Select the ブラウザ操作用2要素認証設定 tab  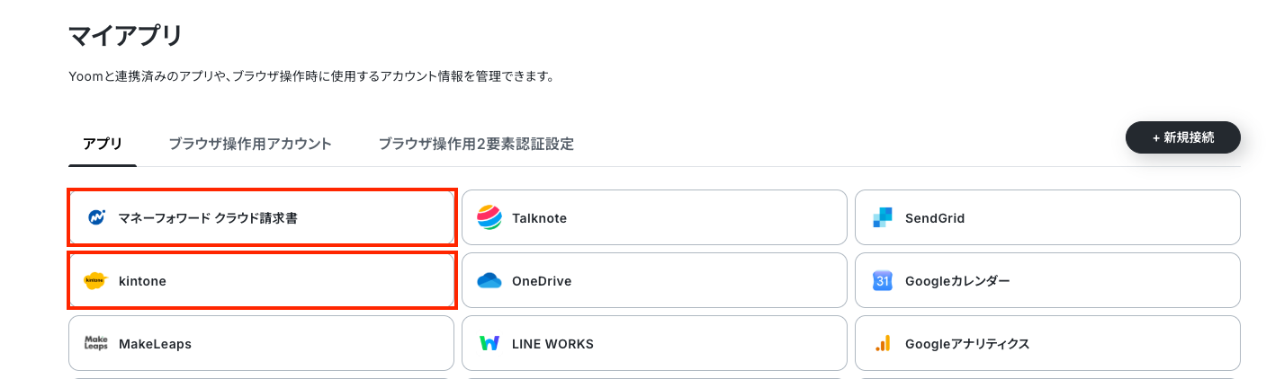pyautogui.click(x=476, y=144)
